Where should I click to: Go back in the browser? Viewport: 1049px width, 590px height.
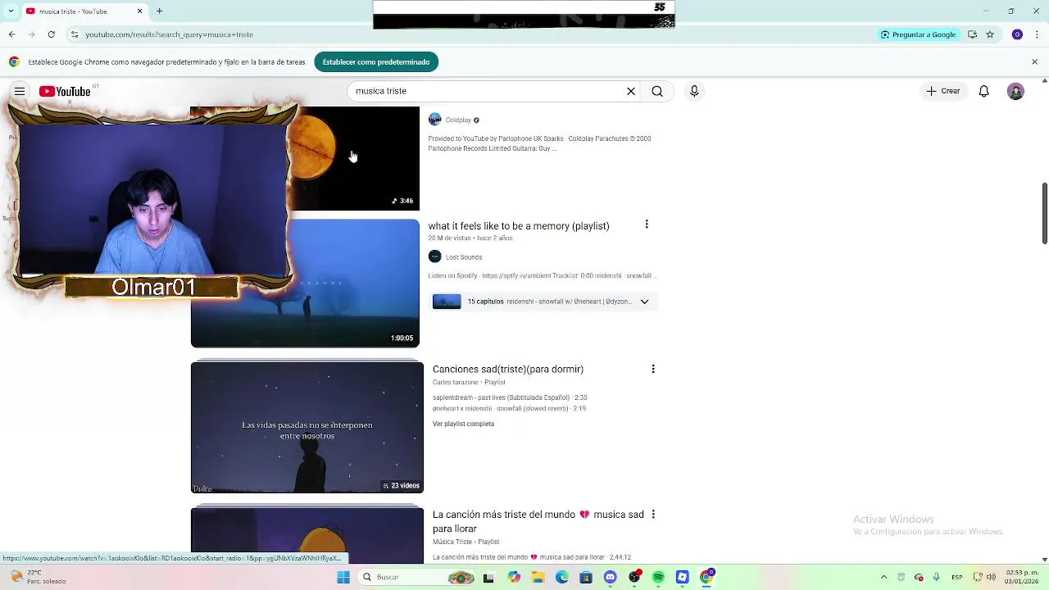[x=11, y=34]
